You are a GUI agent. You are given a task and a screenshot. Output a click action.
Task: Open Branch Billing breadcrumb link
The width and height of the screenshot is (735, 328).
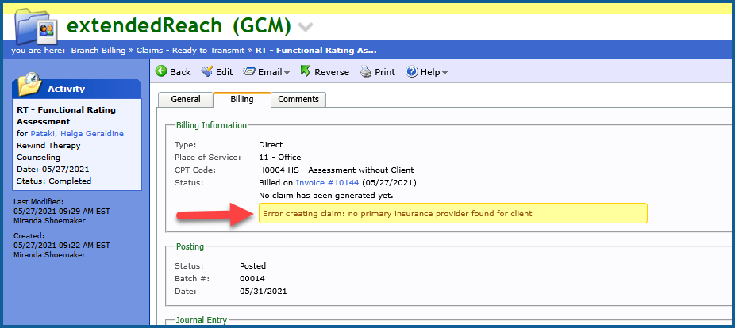98,51
